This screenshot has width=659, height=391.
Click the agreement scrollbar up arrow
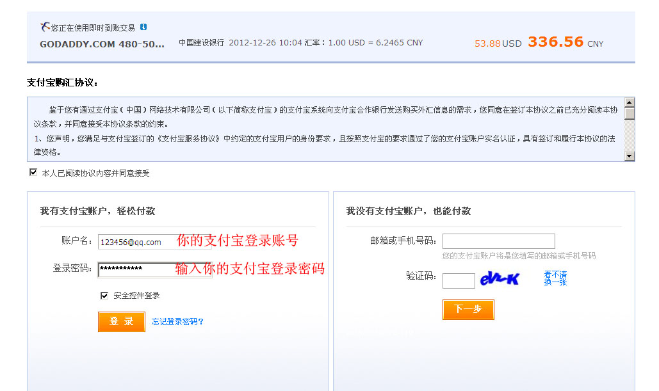tap(629, 102)
